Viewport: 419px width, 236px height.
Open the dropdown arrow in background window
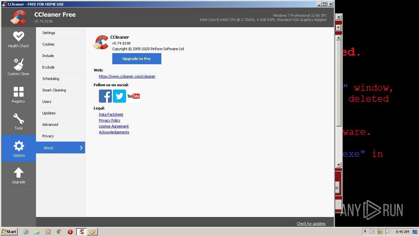[x=338, y=28]
